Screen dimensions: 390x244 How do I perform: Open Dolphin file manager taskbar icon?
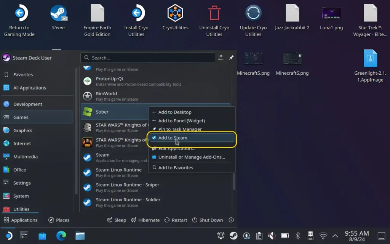pos(80,236)
